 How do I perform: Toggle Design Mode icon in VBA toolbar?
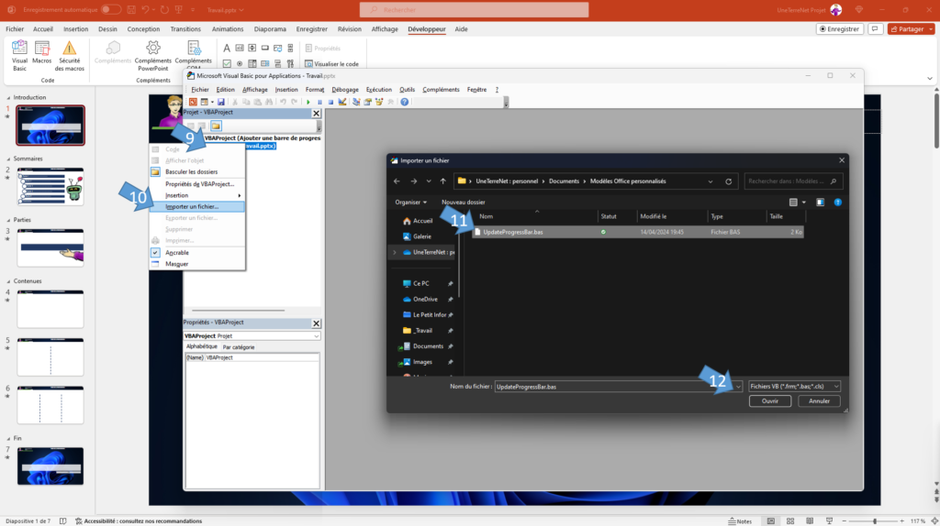(342, 103)
